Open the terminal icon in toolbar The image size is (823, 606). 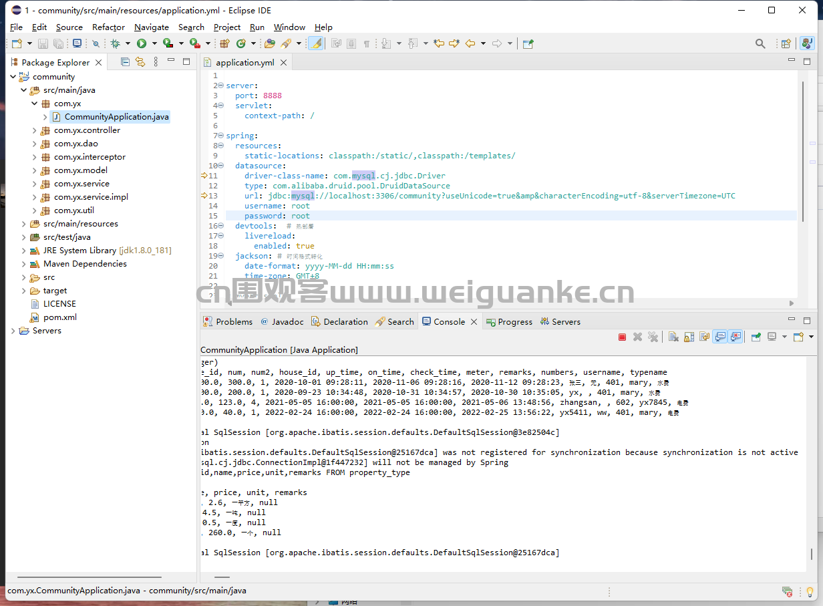77,43
